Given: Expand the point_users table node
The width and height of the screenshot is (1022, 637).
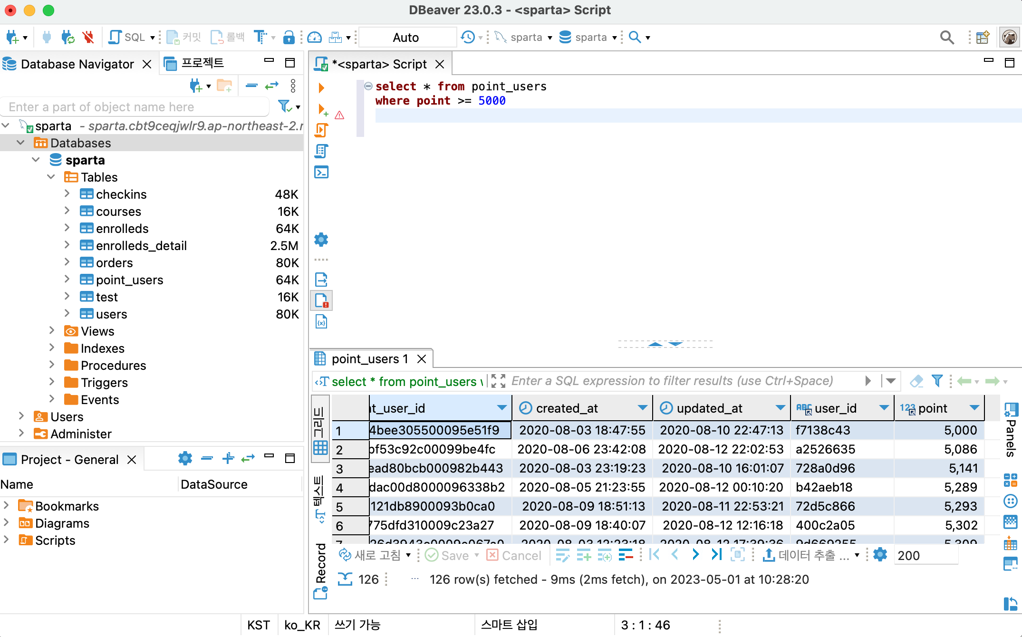Looking at the screenshot, I should click(67, 280).
